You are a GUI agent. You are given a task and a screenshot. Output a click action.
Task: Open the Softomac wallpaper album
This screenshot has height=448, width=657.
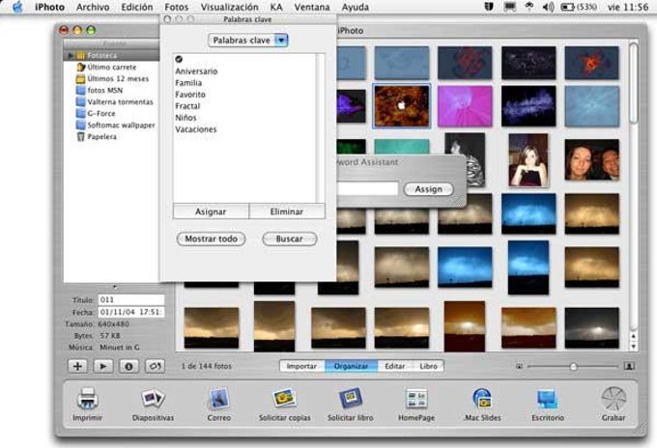[116, 125]
